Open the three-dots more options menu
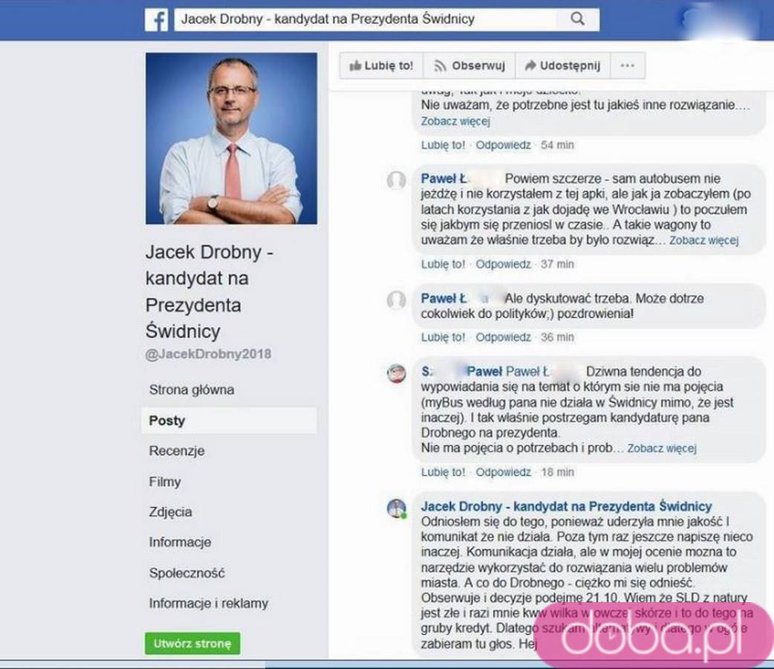Screen dimensions: 774x669 pos(628,65)
